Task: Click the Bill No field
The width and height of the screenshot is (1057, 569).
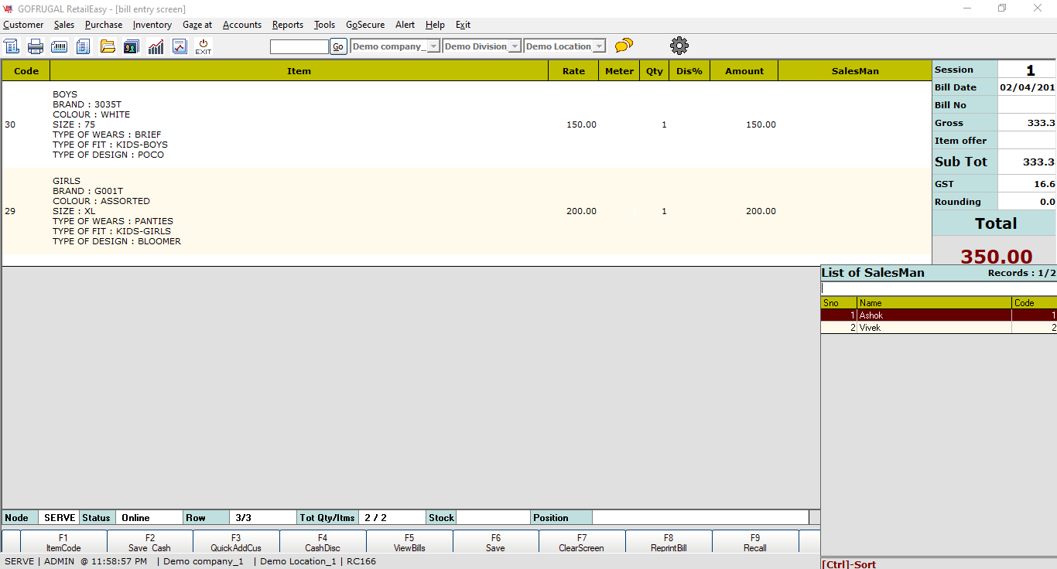Action: pyautogui.click(x=1027, y=105)
